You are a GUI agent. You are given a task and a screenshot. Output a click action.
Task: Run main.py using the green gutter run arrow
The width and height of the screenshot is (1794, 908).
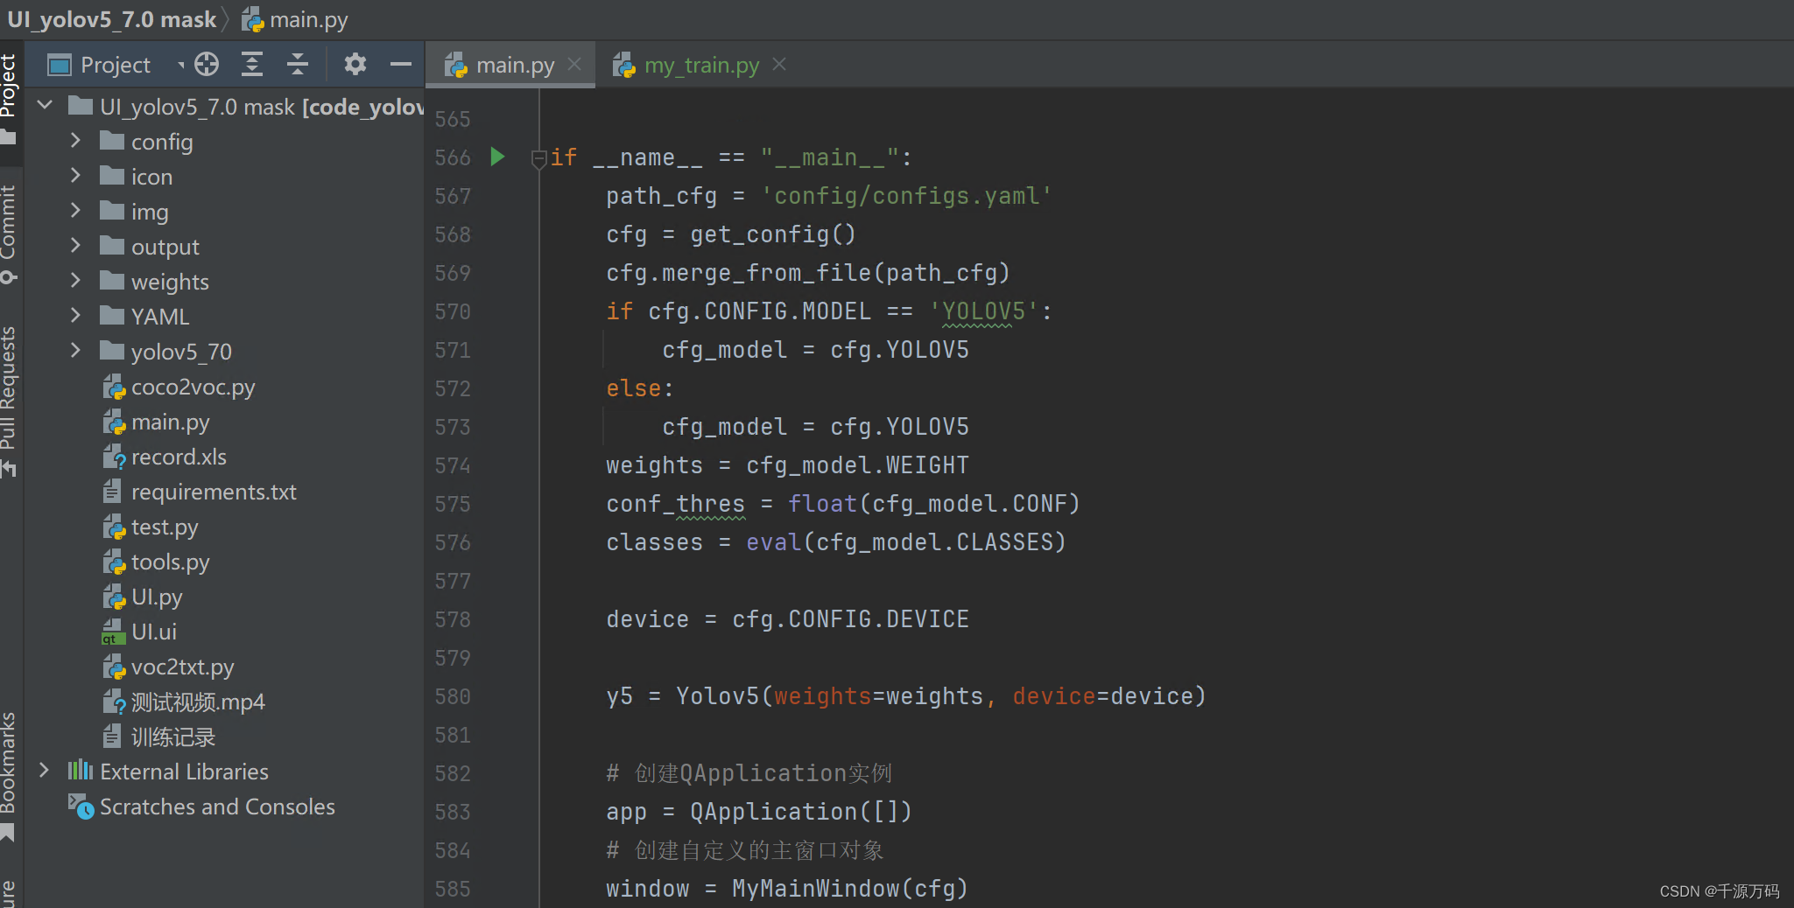point(497,157)
